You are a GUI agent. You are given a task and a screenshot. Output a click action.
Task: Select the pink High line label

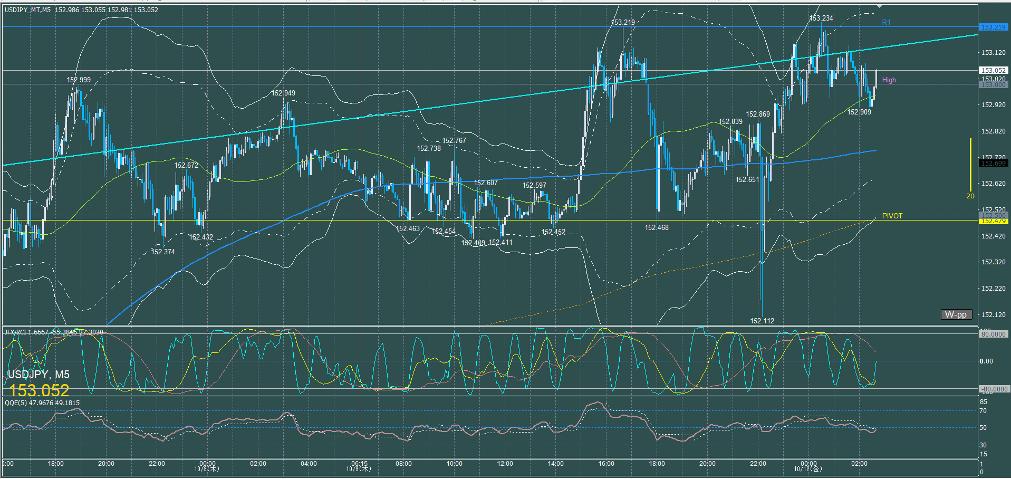tap(889, 80)
